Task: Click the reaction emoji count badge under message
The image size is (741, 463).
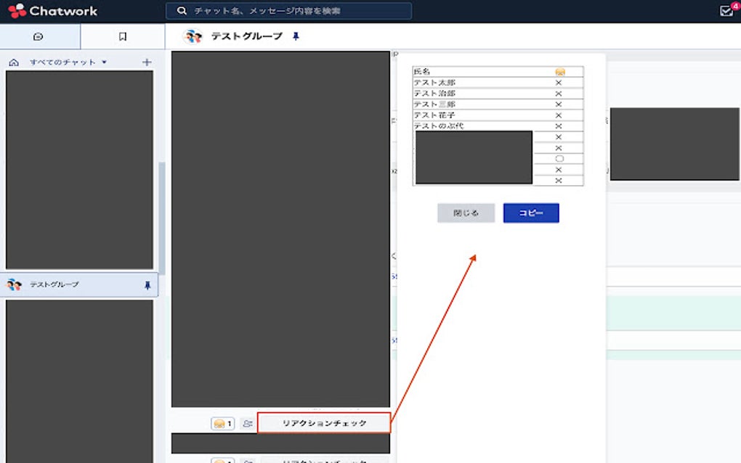Action: click(x=221, y=423)
